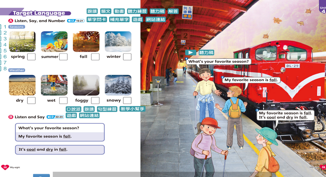Play audio track 19-21 for Listen, Say, and Number
326x177 pixels.
click(x=75, y=21)
